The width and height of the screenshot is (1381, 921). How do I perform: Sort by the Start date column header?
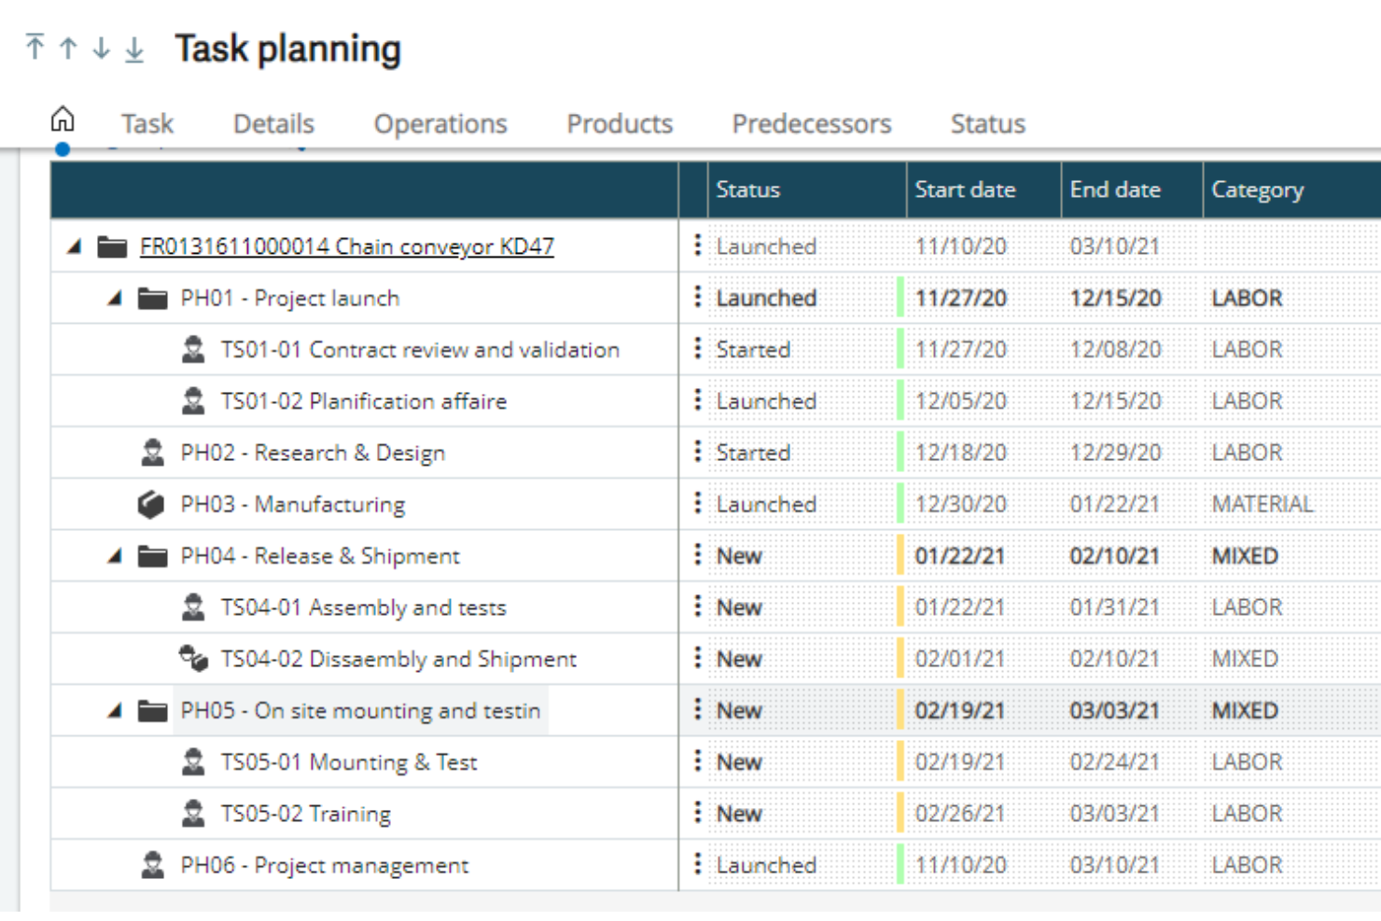tap(963, 189)
